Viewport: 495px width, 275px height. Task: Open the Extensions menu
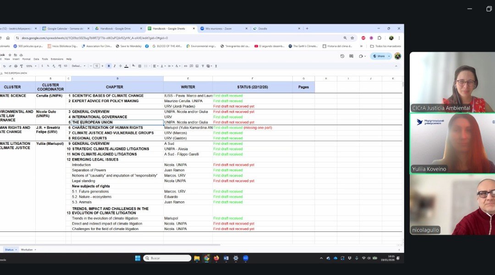pos(57,59)
